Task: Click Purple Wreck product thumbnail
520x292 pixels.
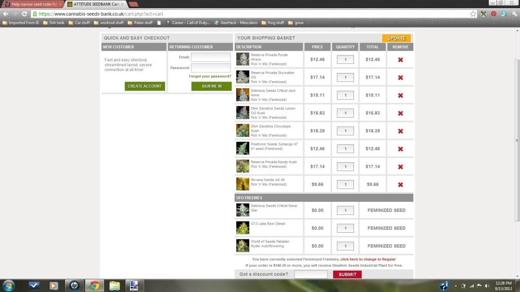Action: pos(242,59)
